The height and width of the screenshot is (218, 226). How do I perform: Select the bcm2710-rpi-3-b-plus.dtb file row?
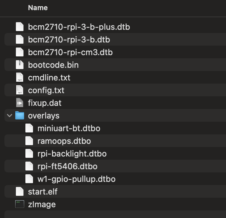[115, 27]
